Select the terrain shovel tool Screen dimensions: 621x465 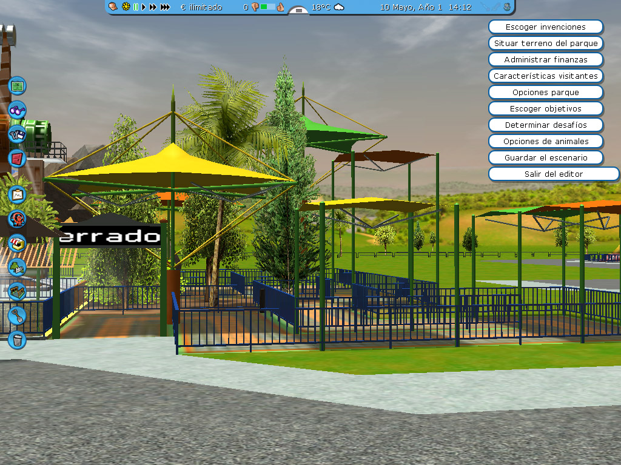coord(18,316)
